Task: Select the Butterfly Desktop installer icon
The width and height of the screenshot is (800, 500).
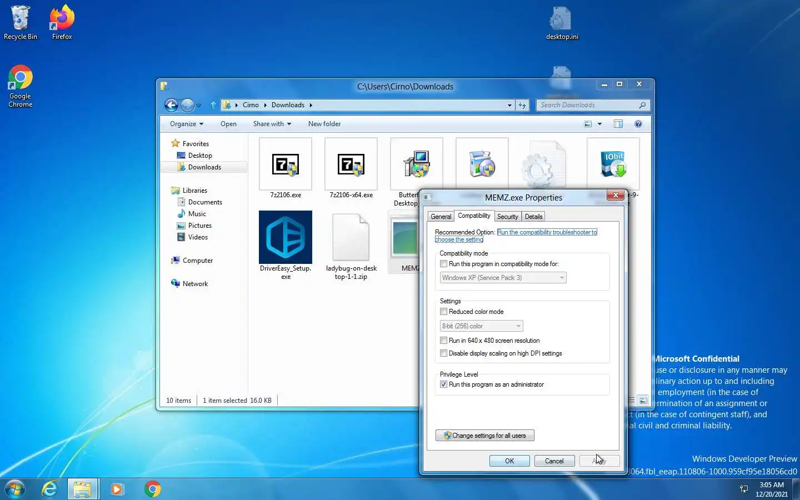Action: [417, 164]
